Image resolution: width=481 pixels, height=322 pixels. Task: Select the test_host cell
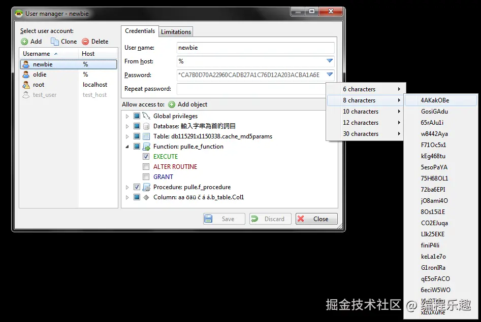point(94,95)
